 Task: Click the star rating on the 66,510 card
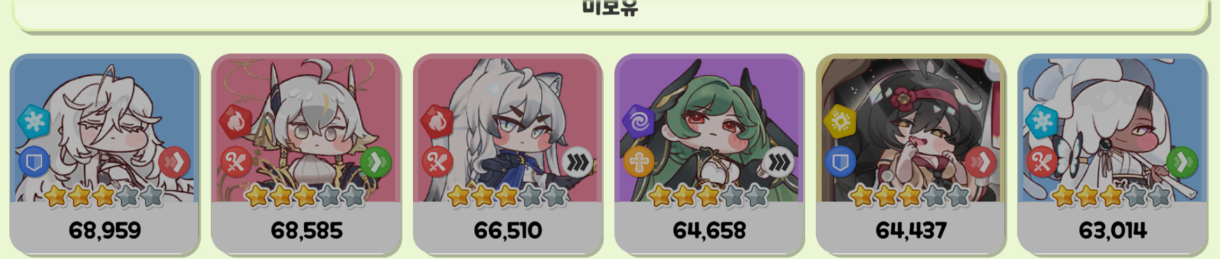[507, 196]
